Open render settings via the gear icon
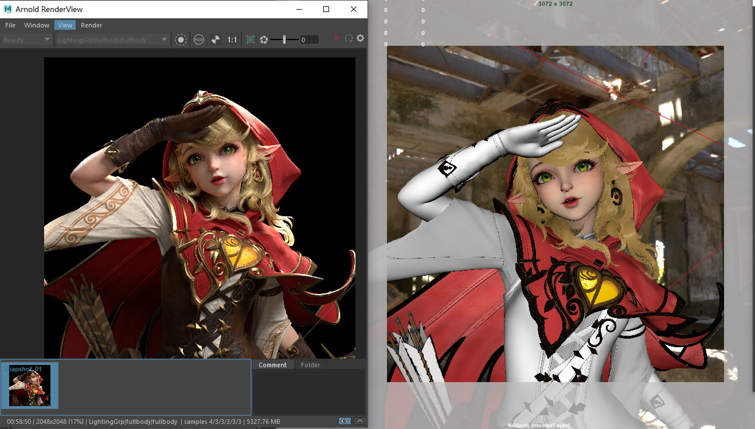 (x=360, y=38)
